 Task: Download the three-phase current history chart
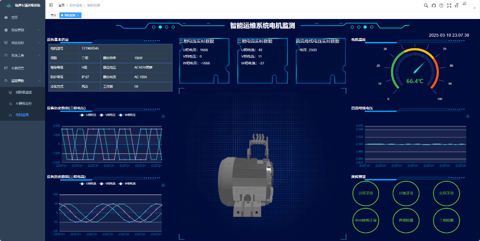click(x=163, y=185)
